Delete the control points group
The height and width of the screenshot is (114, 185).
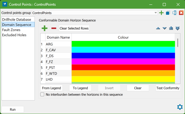181,13
